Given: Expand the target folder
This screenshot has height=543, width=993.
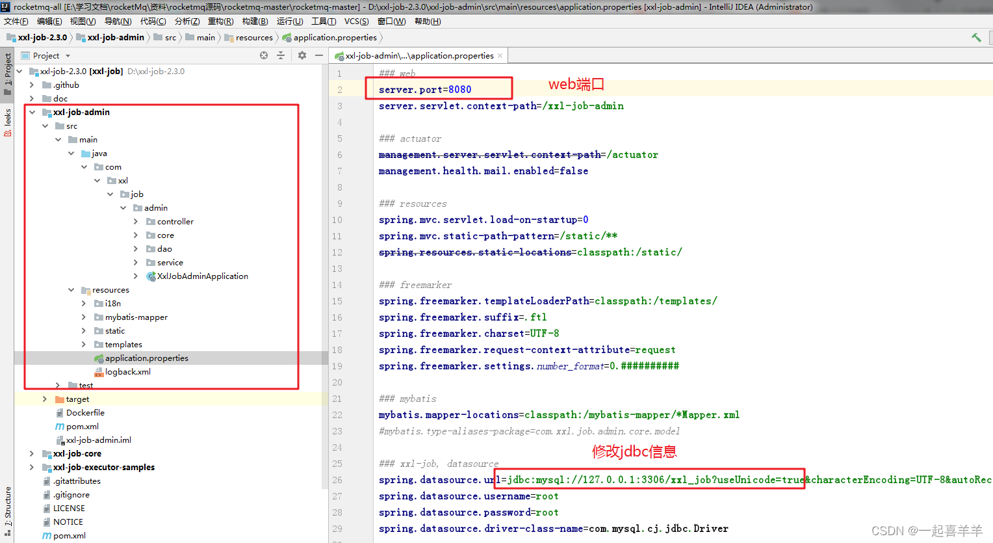Looking at the screenshot, I should (x=45, y=399).
